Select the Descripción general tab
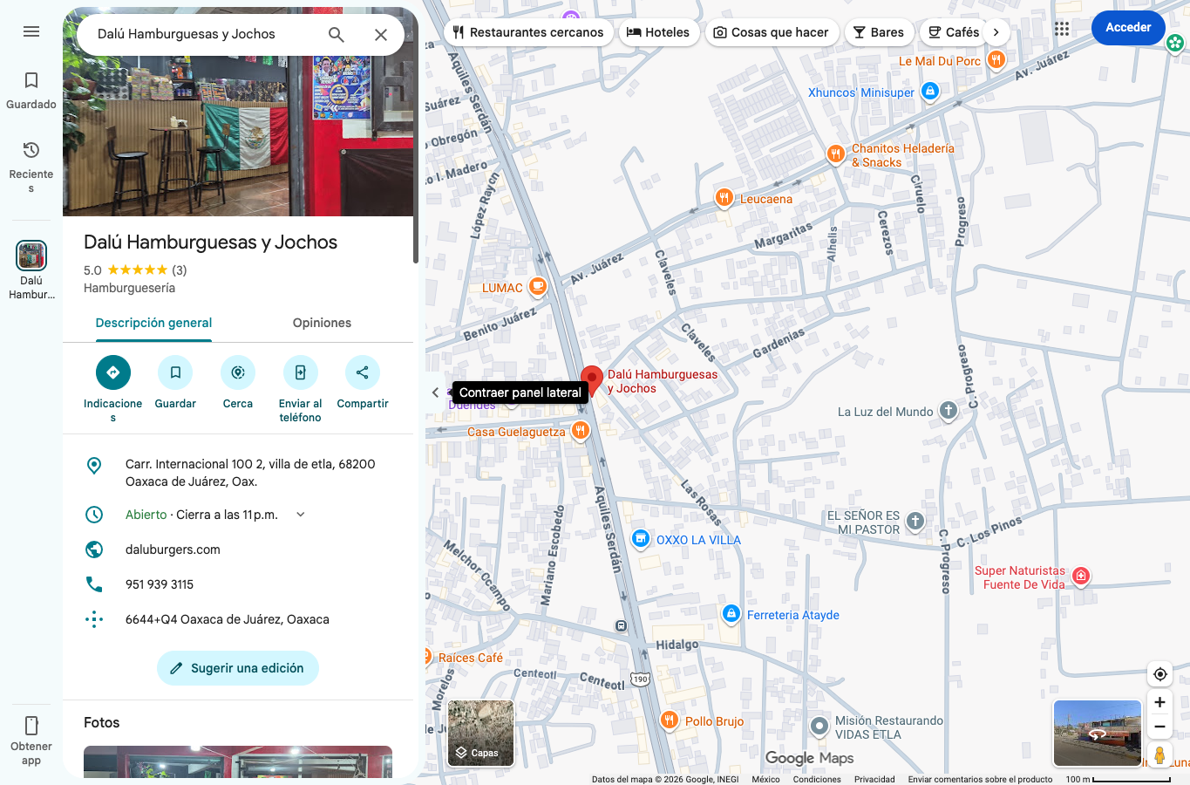Screen dimensions: 1190x785 (153, 323)
